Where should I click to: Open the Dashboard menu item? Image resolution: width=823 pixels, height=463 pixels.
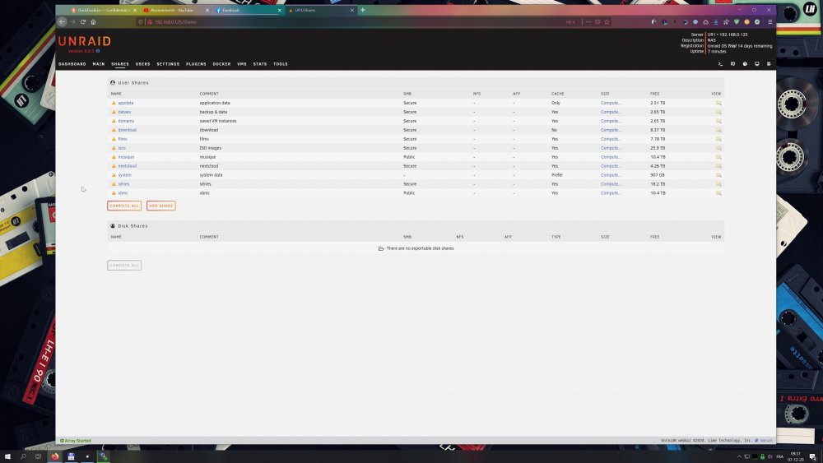(x=72, y=64)
